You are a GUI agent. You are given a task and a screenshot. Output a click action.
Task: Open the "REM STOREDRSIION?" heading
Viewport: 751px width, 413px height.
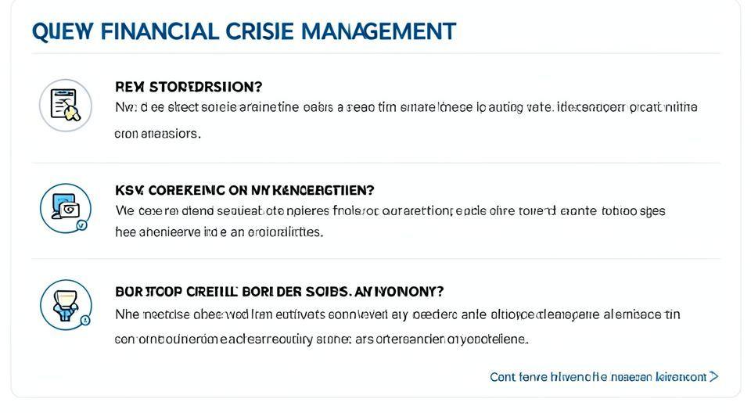(189, 87)
